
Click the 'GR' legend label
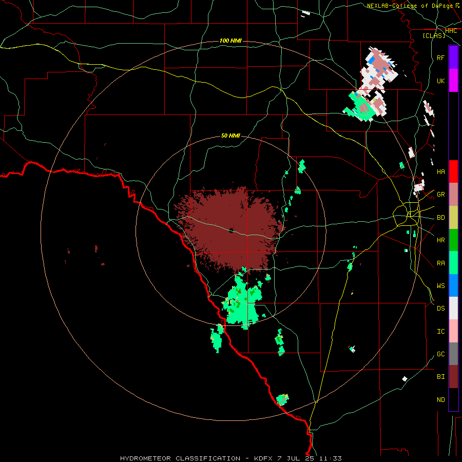(x=440, y=194)
